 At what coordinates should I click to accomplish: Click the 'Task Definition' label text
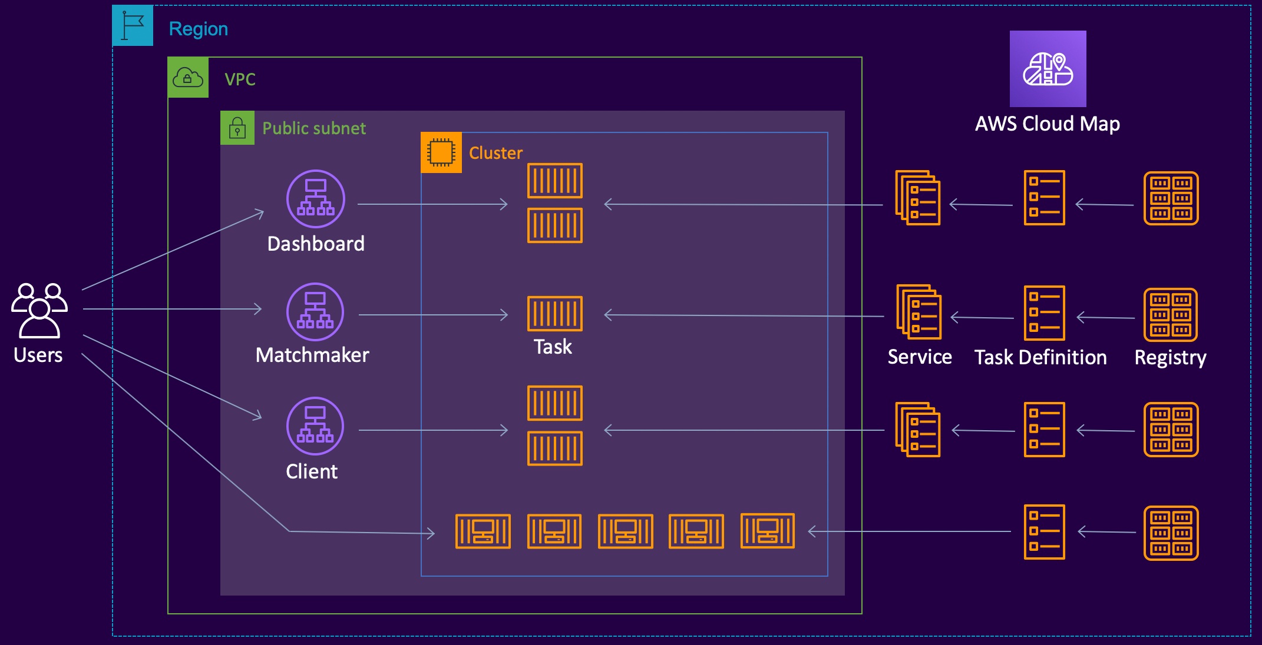pos(1040,357)
